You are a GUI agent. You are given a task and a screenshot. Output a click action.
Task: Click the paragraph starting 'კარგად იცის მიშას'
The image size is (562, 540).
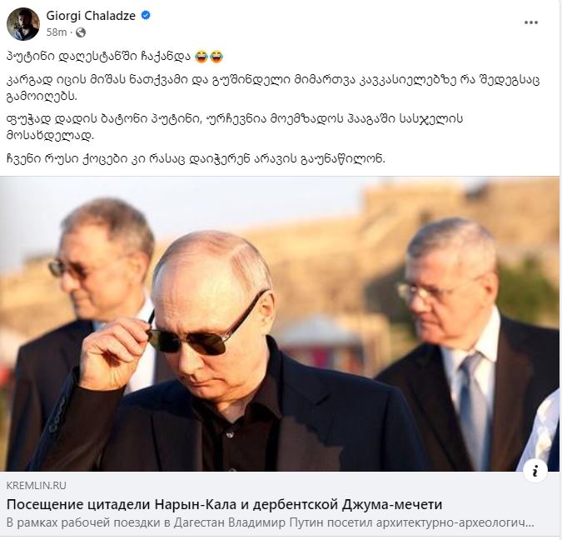273,87
